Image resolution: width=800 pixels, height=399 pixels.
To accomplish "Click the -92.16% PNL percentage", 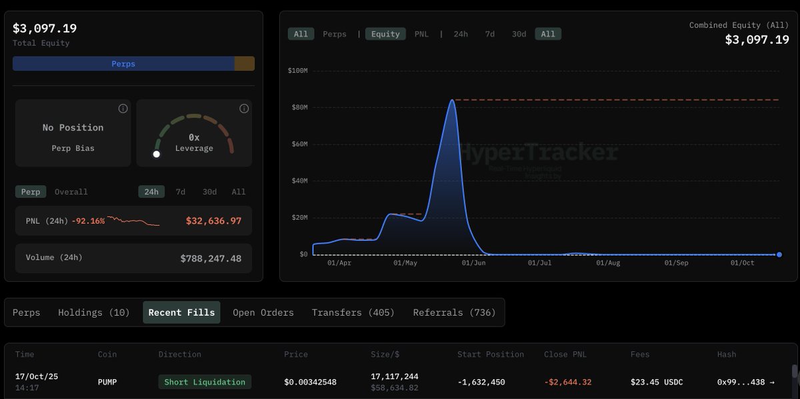I will pyautogui.click(x=88, y=220).
